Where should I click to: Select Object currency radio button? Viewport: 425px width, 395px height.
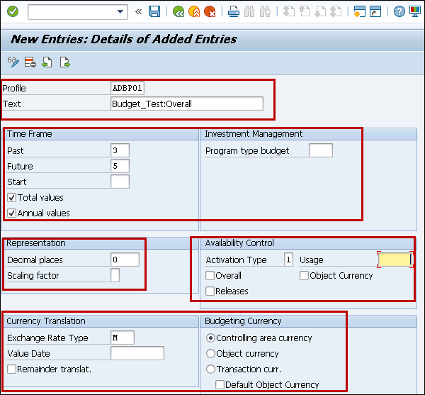coord(210,353)
